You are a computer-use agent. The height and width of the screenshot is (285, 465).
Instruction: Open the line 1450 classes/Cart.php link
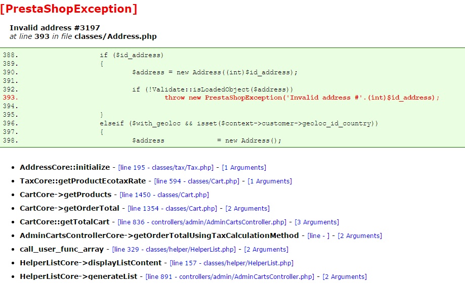click(164, 195)
